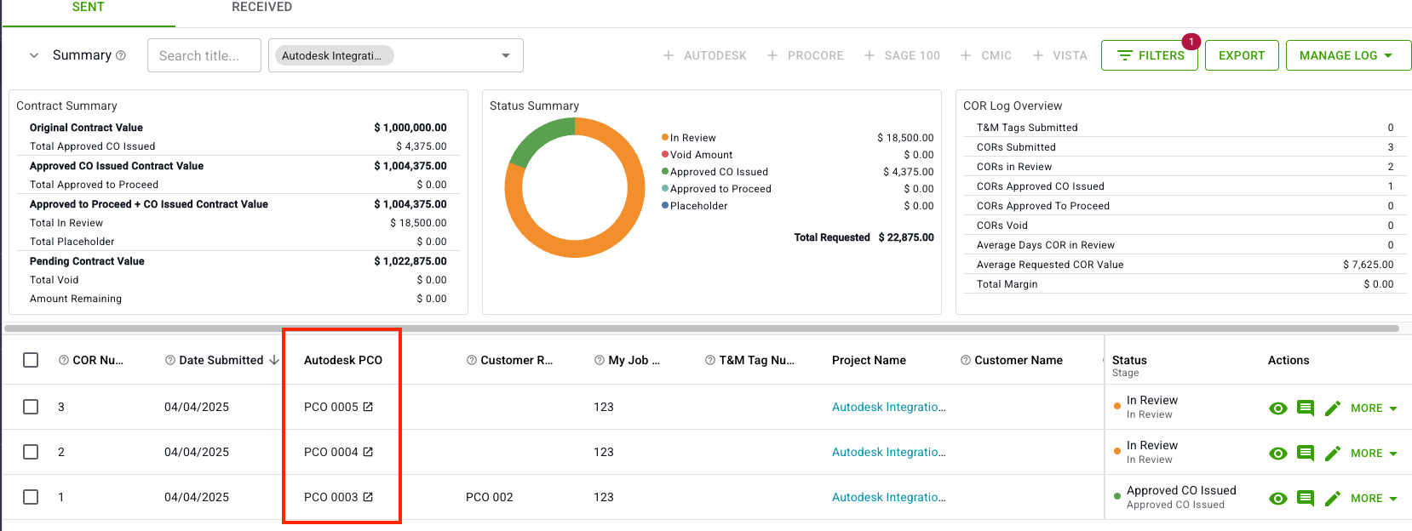Collapse the Summary section chevron

point(34,55)
